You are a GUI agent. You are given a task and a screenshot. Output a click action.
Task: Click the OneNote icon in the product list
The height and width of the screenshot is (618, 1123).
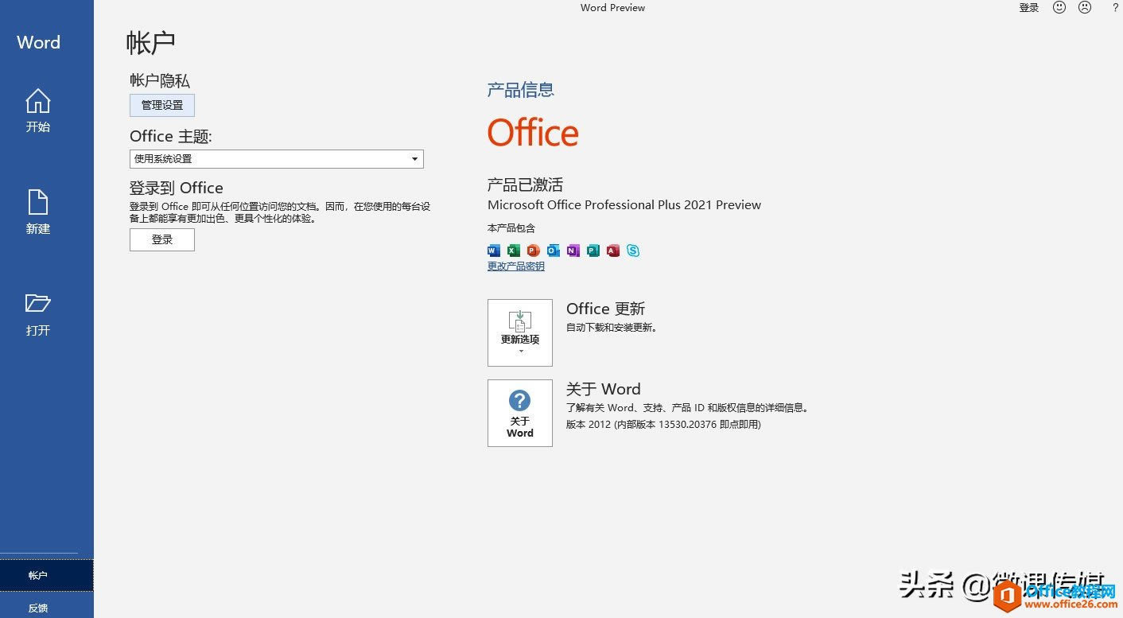(573, 251)
